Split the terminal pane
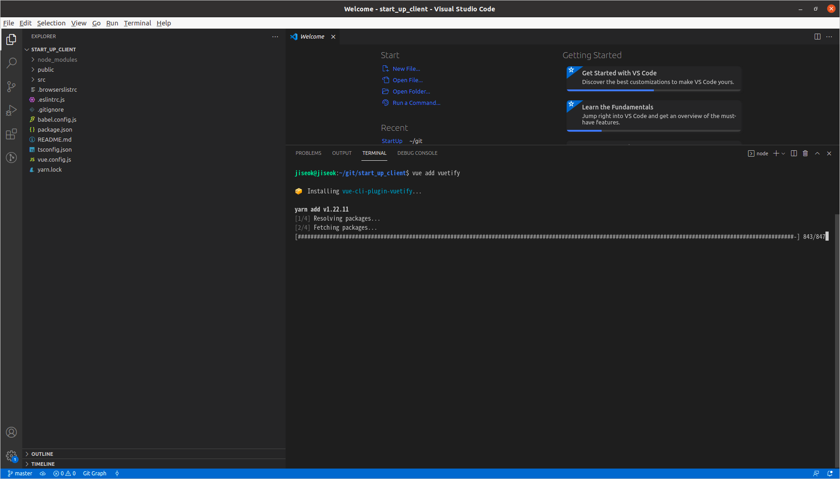 (x=794, y=153)
